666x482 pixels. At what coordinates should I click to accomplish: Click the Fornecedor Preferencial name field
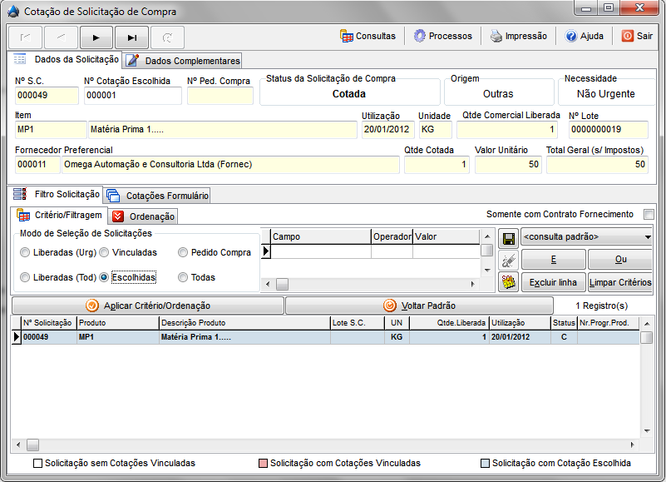tap(230, 165)
